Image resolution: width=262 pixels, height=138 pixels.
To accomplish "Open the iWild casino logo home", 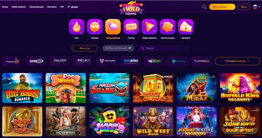I will tap(131, 8).
